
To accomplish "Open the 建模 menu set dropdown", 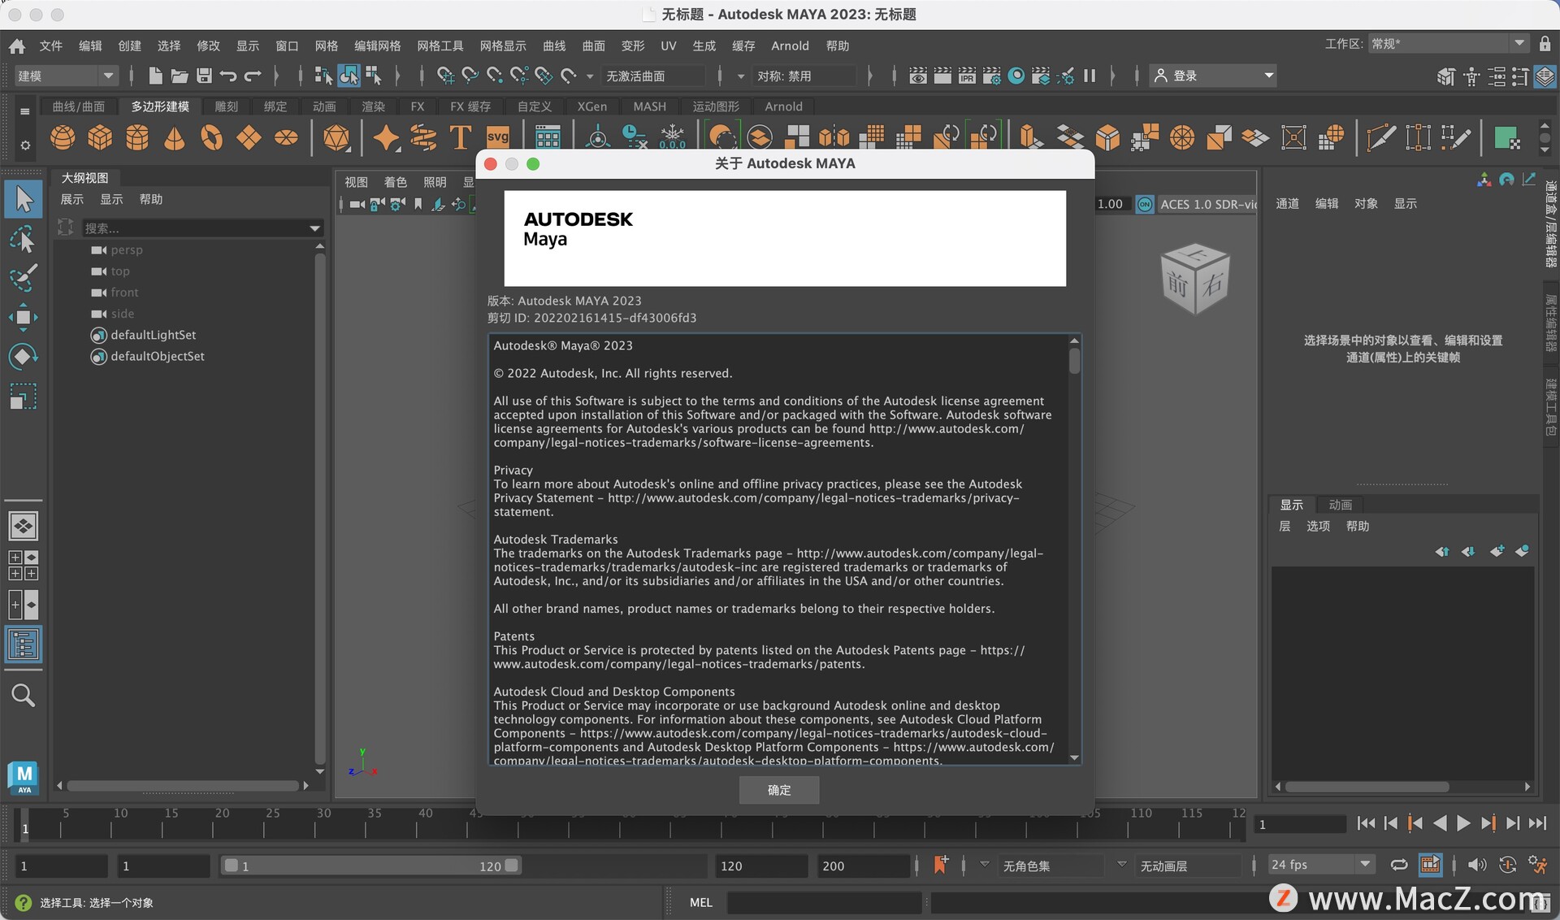I will [x=67, y=76].
